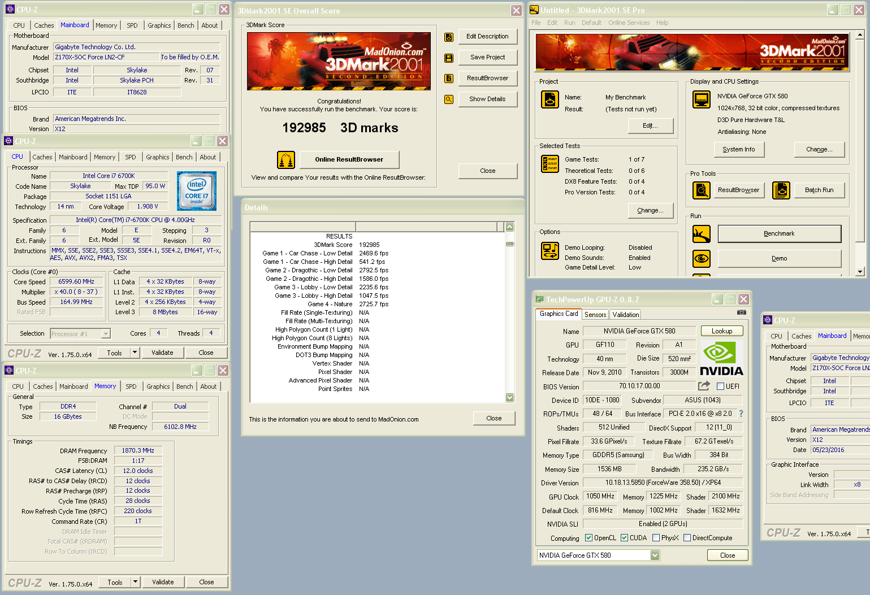Click the Pro Tools ResultBrowser icon
The height and width of the screenshot is (595, 870).
point(702,190)
